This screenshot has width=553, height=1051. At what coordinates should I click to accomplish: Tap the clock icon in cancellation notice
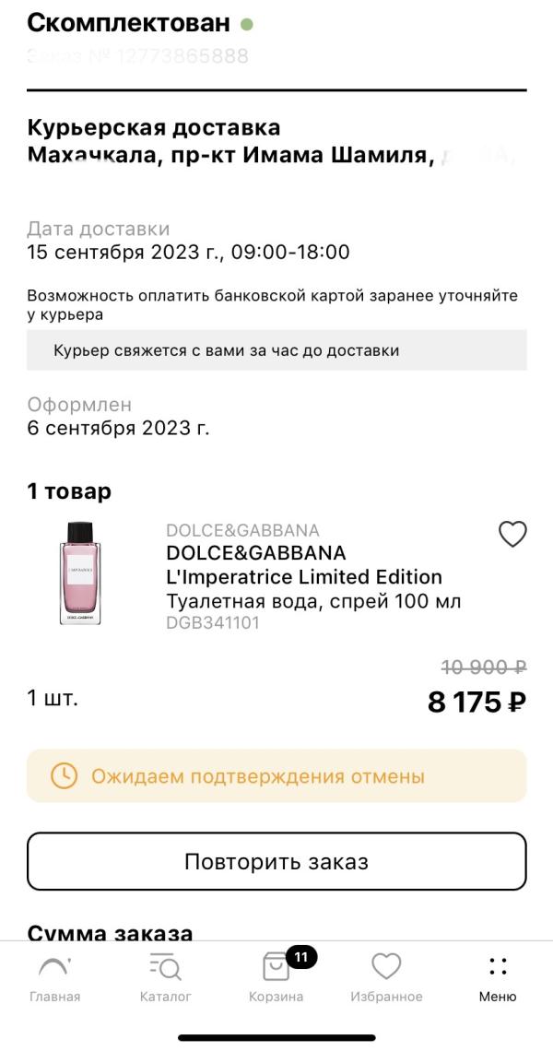[65, 776]
